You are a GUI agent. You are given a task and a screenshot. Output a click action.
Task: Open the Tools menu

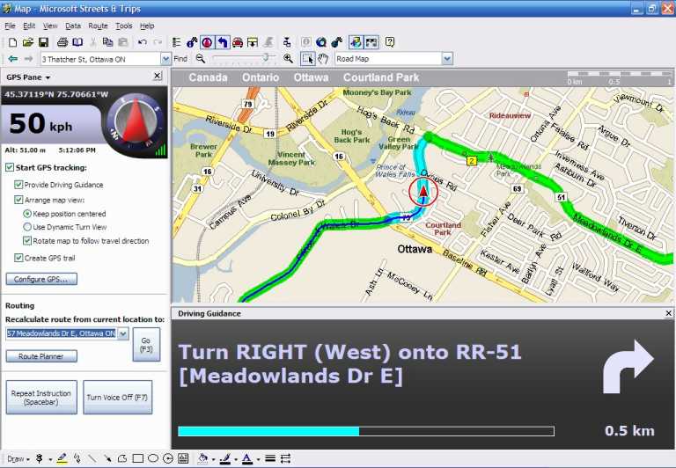(x=123, y=26)
